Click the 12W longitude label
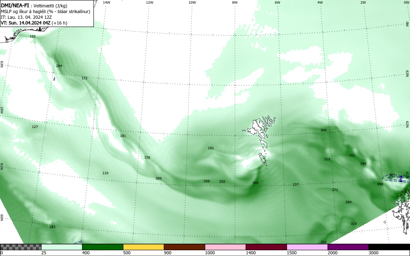 click(150, 2)
